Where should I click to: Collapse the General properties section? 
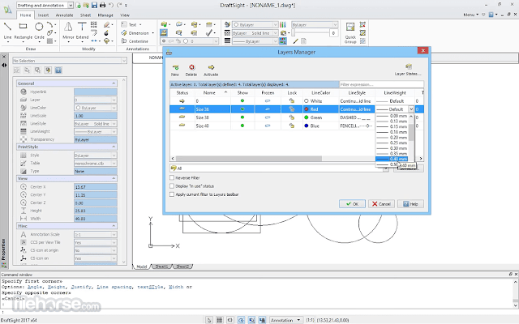point(114,83)
